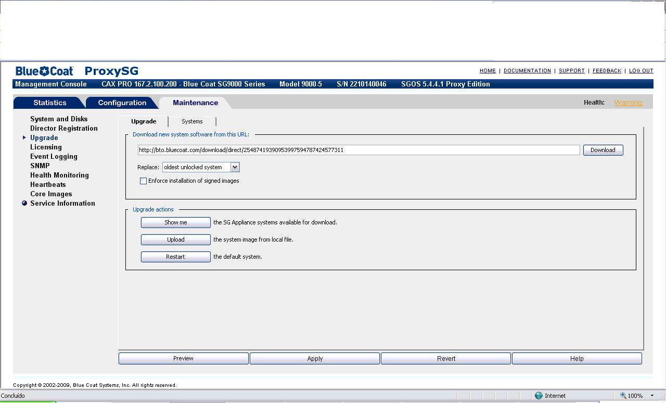Switch to the Statistics tab
Viewport: 666px width, 403px height.
[x=50, y=103]
